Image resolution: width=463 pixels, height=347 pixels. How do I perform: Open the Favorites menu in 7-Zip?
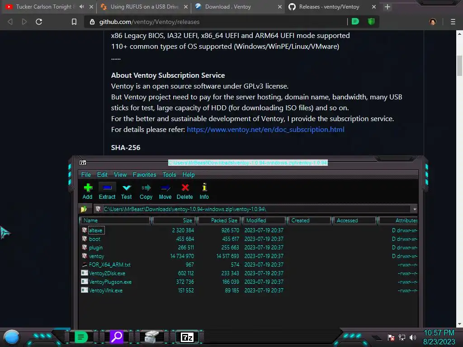pos(144,175)
